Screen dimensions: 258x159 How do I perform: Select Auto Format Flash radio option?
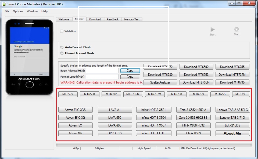pyautogui.click(x=62, y=47)
